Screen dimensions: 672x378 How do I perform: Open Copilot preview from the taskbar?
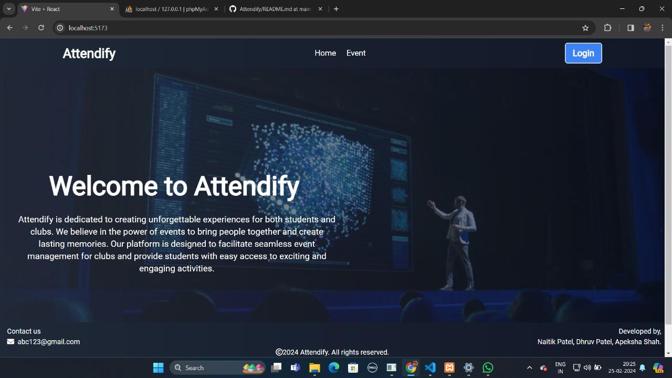(658, 367)
